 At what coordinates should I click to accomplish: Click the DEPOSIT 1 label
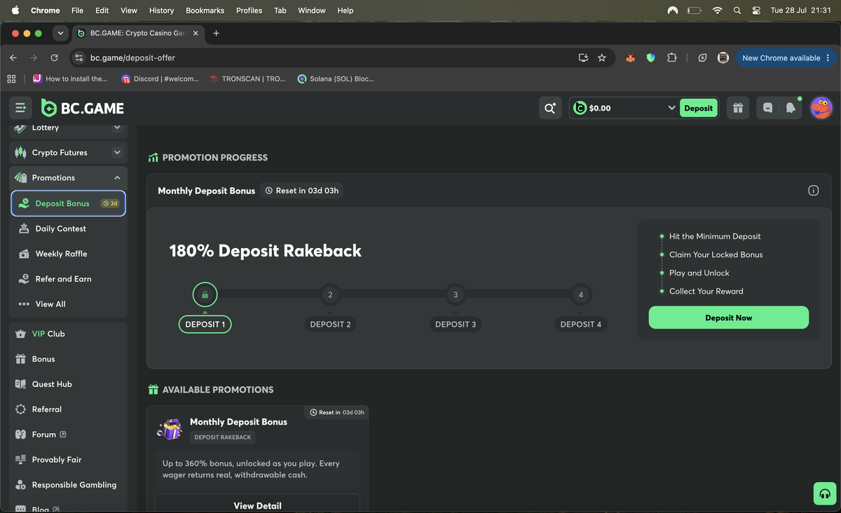[x=205, y=324]
